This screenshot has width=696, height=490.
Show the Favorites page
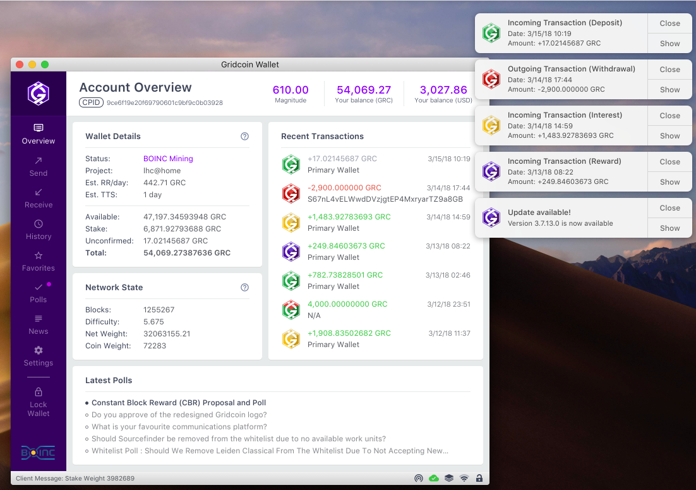(39, 261)
